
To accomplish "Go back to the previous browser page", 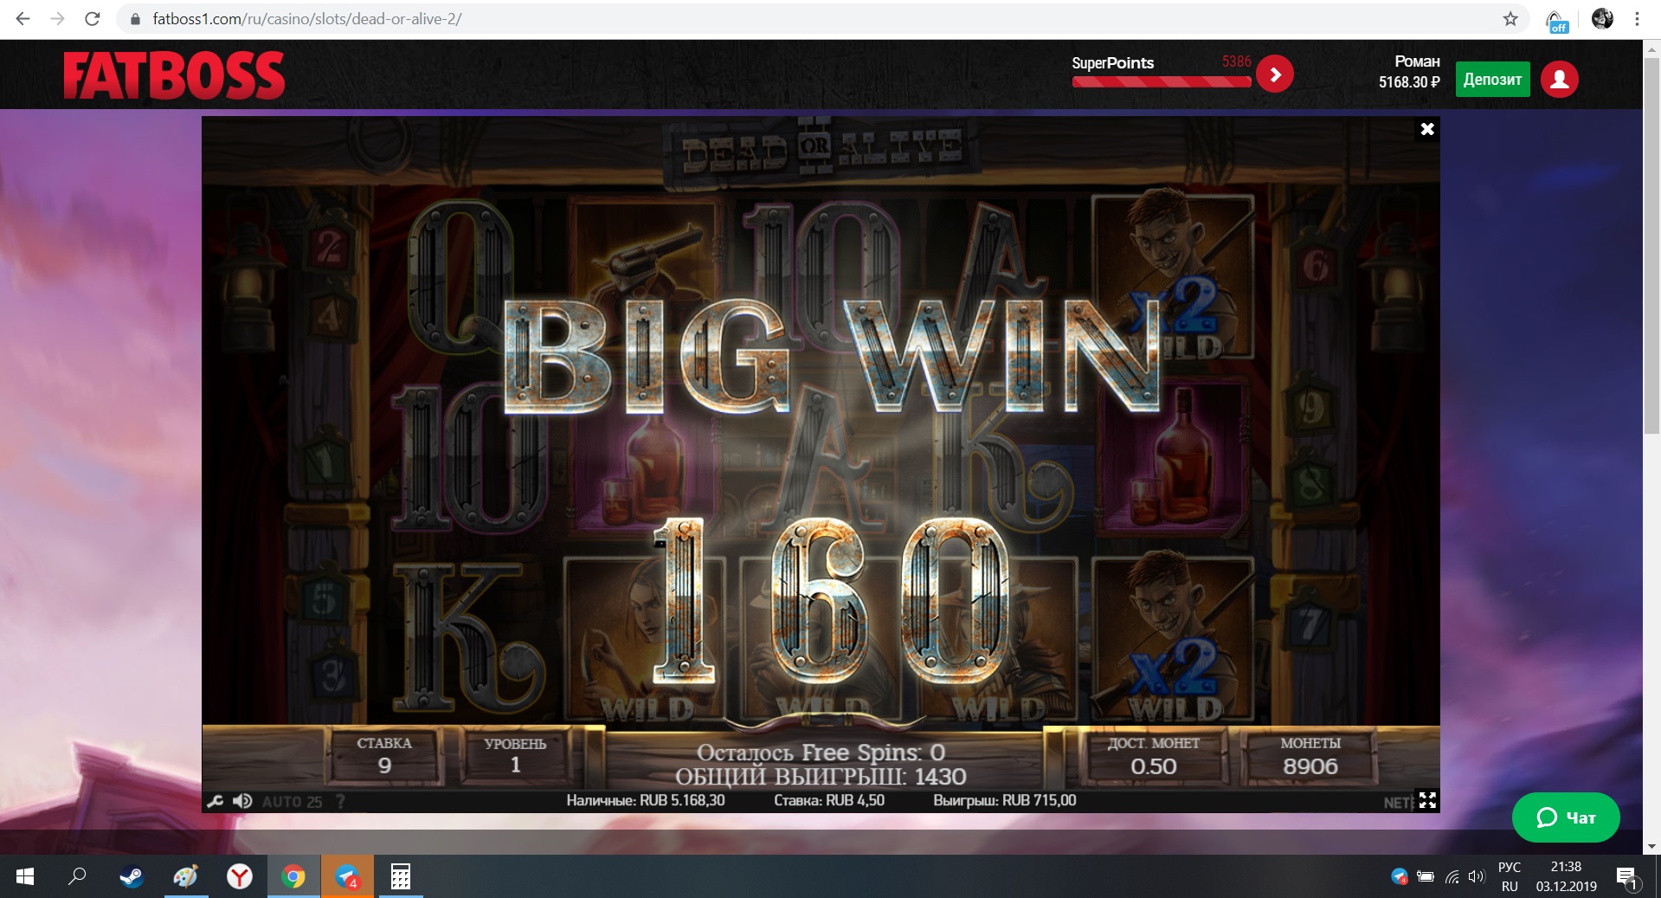I will 23,18.
